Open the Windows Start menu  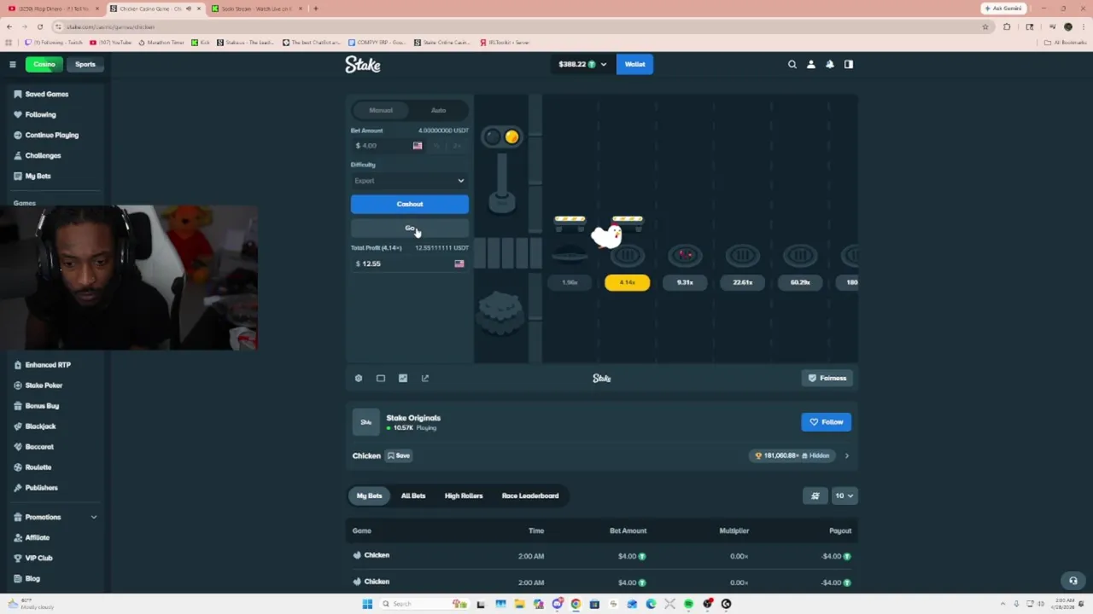(x=367, y=604)
